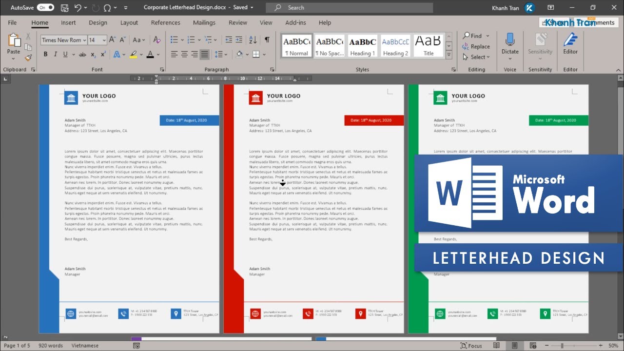Clear all formatting icon
Image resolution: width=624 pixels, height=351 pixels.
[x=156, y=40]
